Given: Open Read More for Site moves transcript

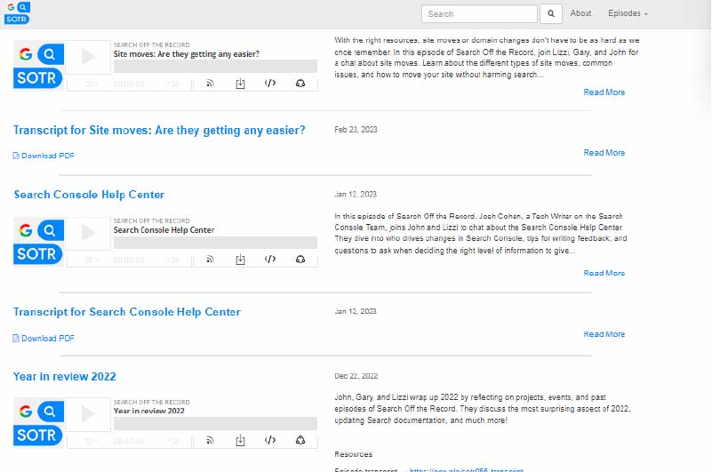Looking at the screenshot, I should coord(604,153).
